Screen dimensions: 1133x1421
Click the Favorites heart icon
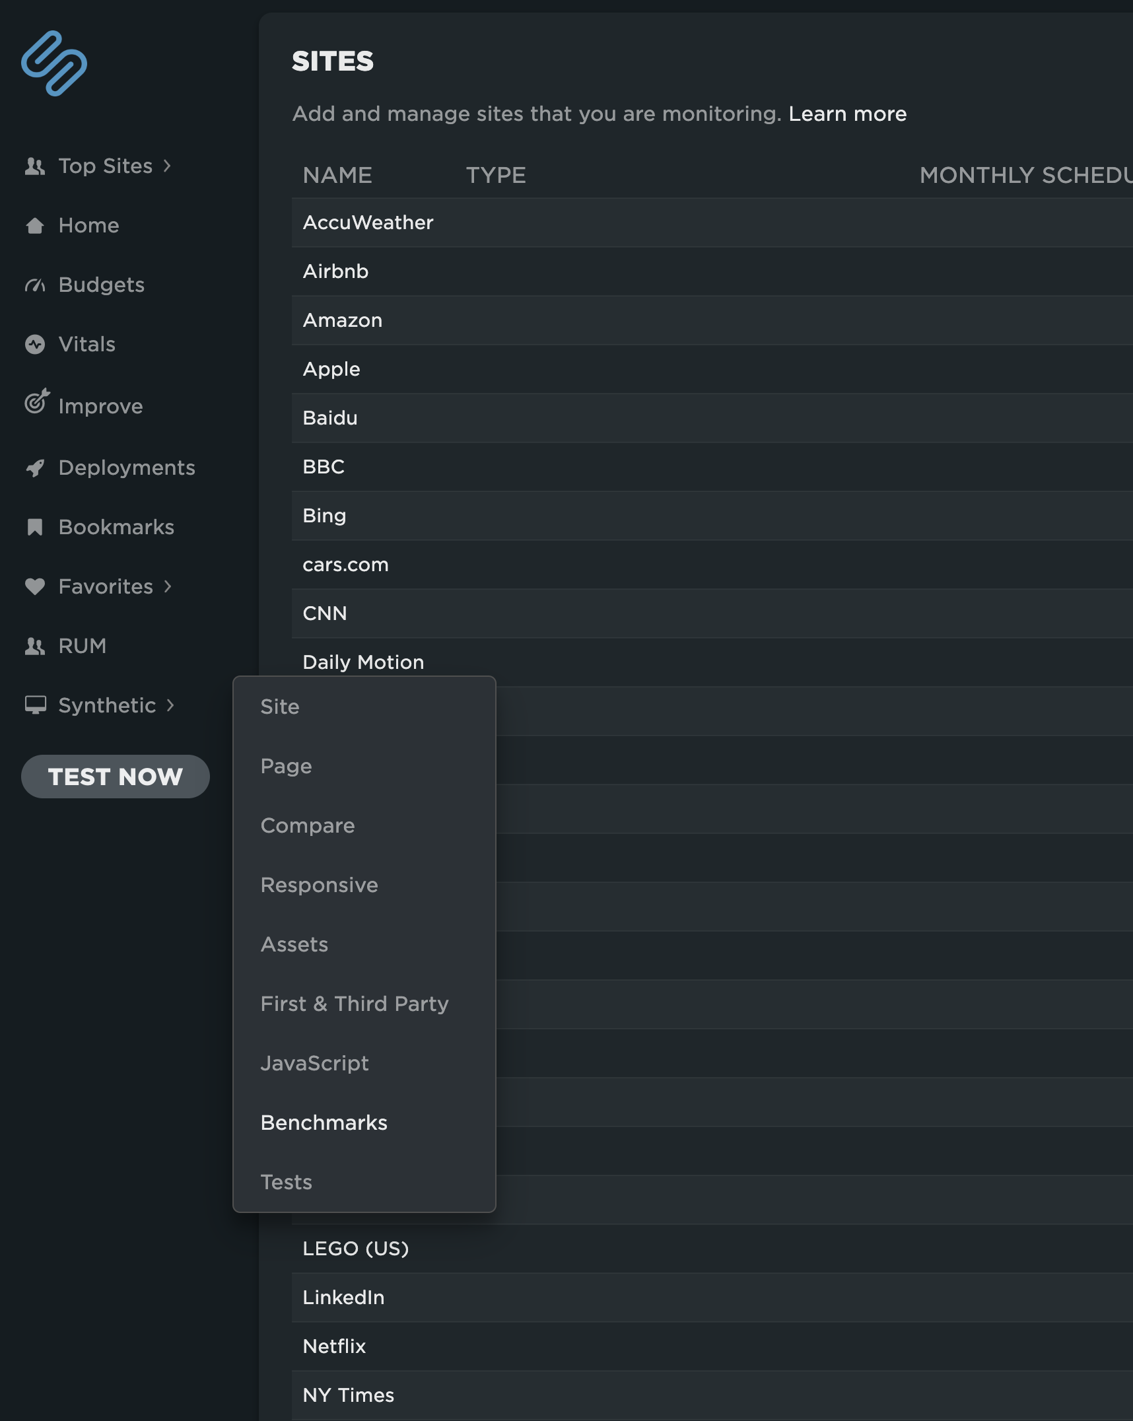click(35, 586)
